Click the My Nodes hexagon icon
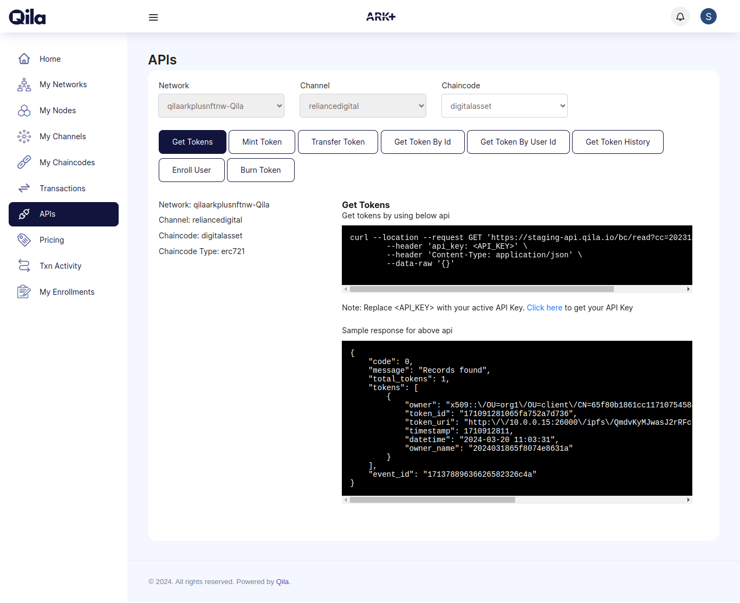 24,111
